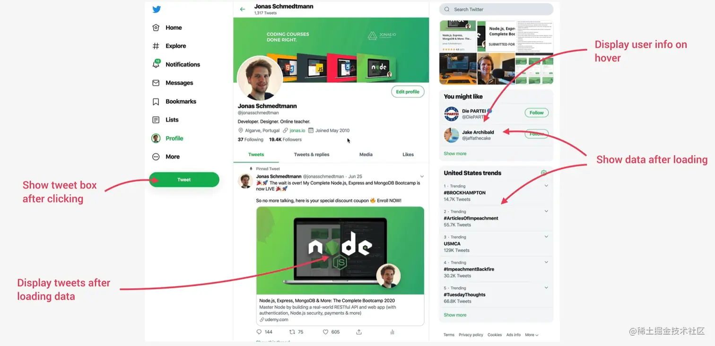Click Jake Archibald name
Image resolution: width=715 pixels, height=346 pixels.
point(478,132)
